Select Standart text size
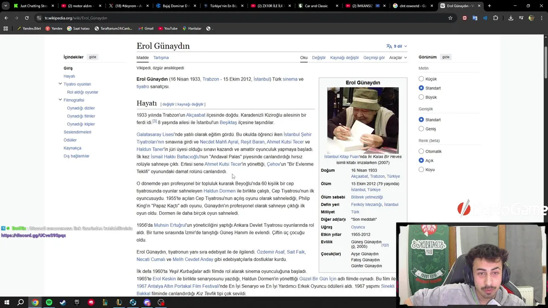 pos(421,88)
